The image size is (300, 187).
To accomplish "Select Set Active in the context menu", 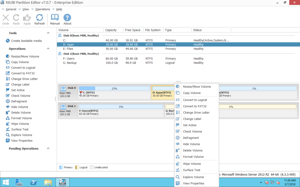I will coord(190,125).
